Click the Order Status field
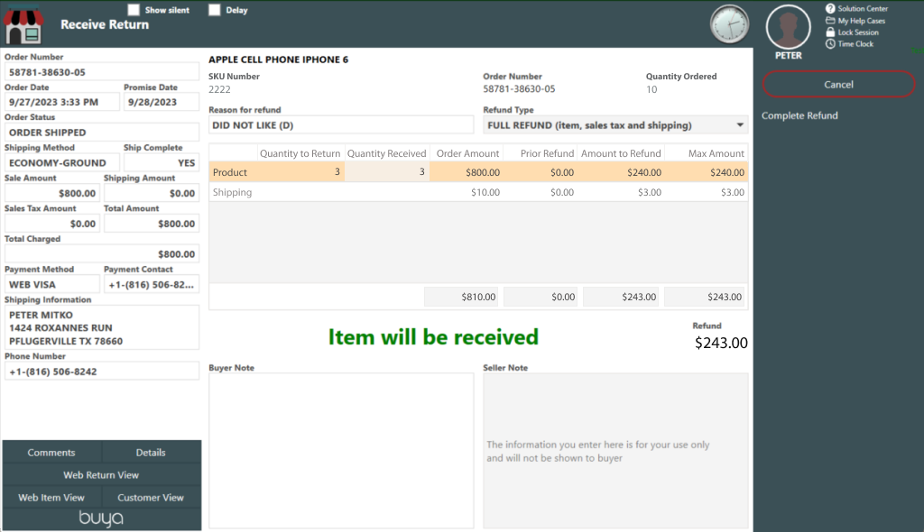Image resolution: width=924 pixels, height=532 pixels. click(x=102, y=133)
